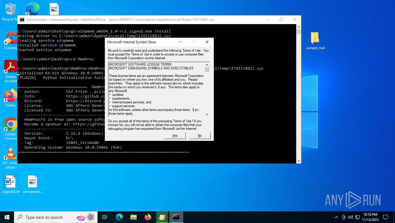Click the taskbar search box

(x=56, y=217)
